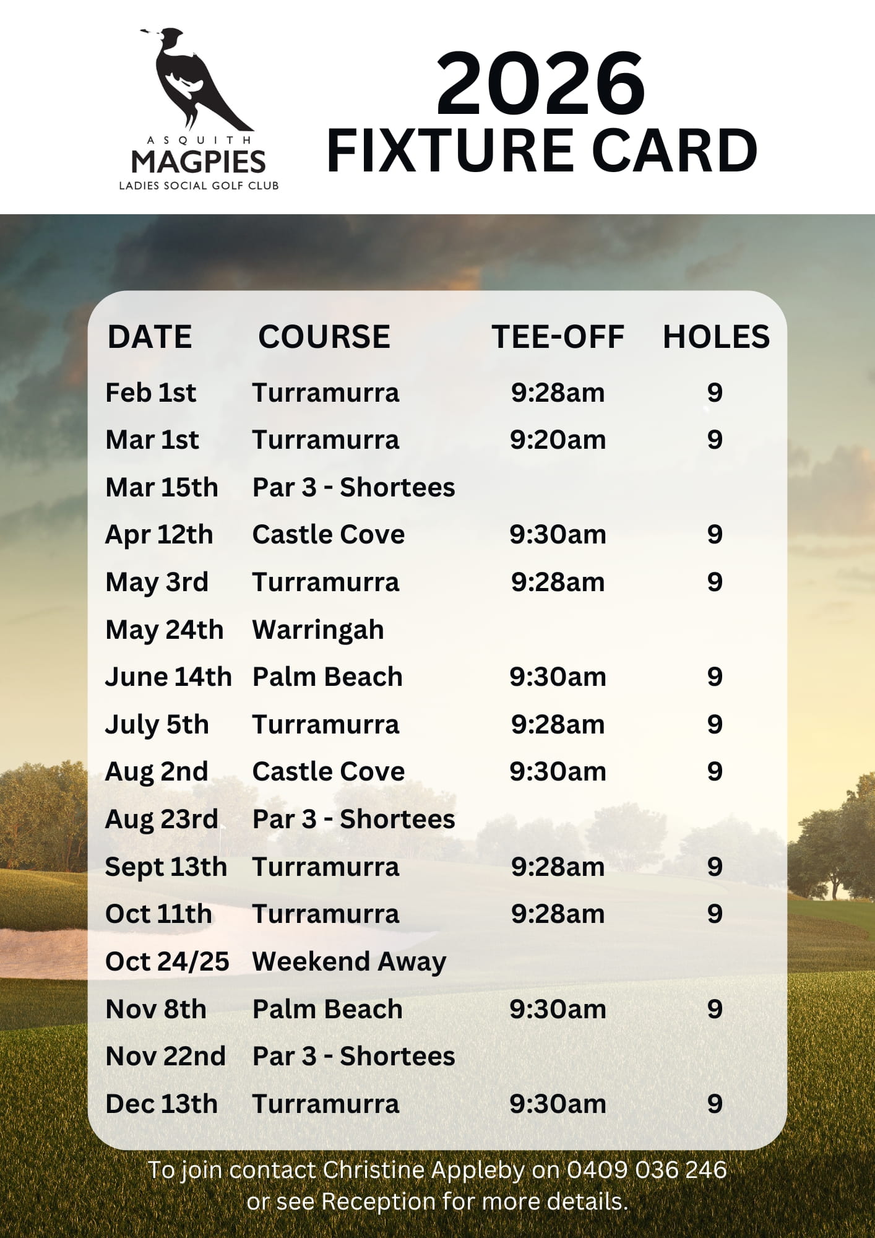This screenshot has height=1238, width=875.
Task: Click the TEE-OFF column header
Action: (558, 337)
